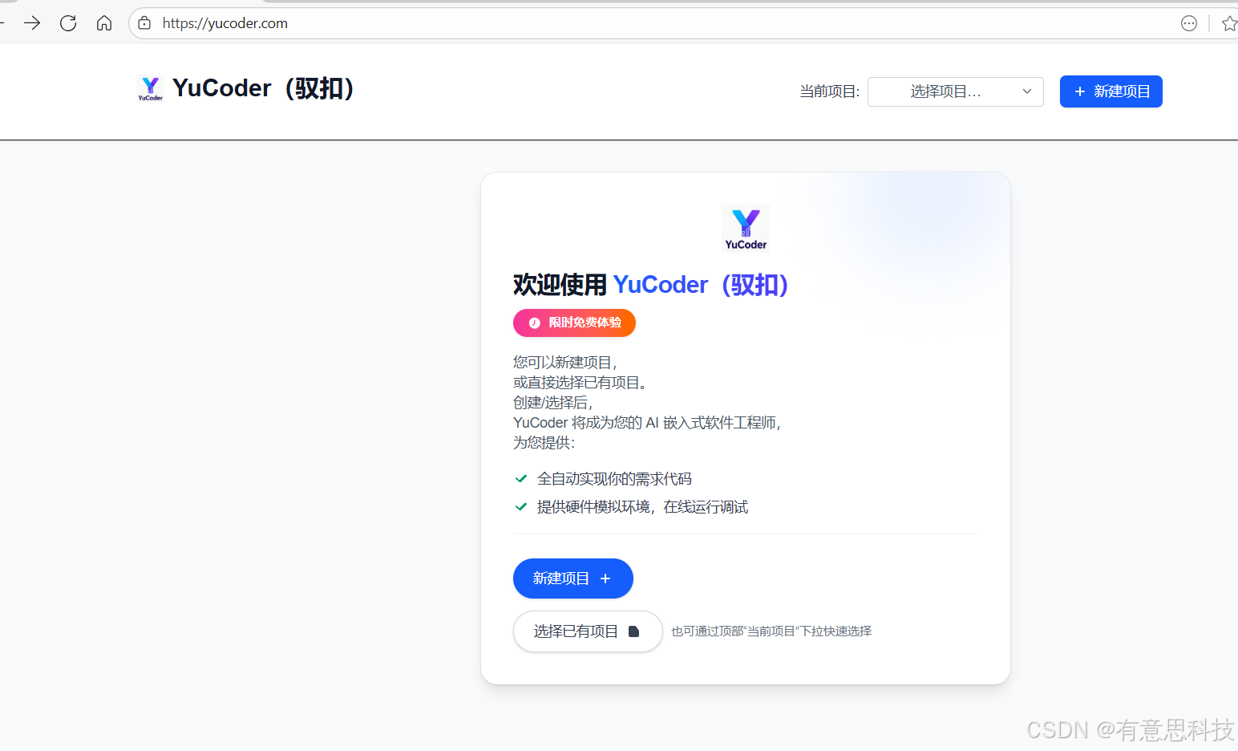
Task: Click the line YuCoder 将成为您的 AI 嵌入式软件工程师
Action: coord(647,423)
